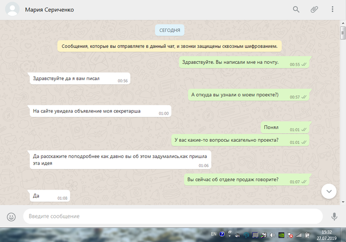Screen dimensions: 346x242
Task: Open search in chat with magnifier icon
Action: tap(296, 9)
